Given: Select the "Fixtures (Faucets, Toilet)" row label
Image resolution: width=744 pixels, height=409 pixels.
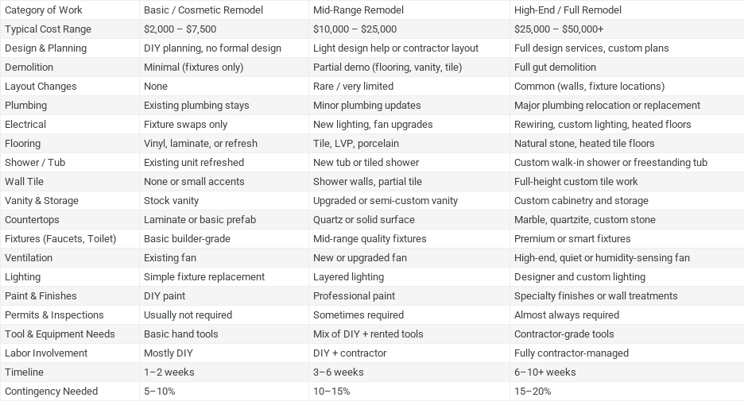Looking at the screenshot, I should [60, 239].
